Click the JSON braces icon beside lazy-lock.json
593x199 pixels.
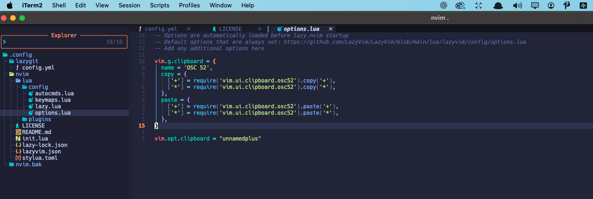[x=18, y=145]
